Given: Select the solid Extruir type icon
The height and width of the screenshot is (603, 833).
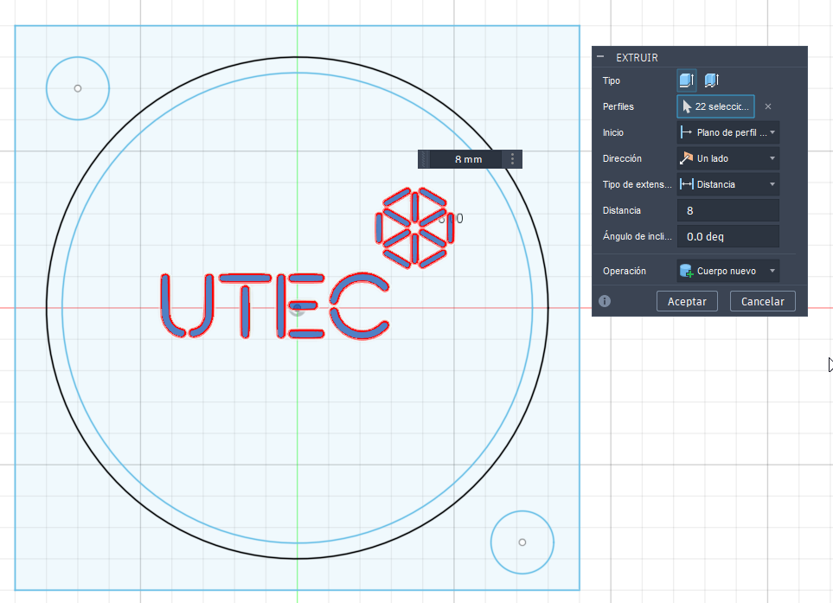Looking at the screenshot, I should (686, 80).
